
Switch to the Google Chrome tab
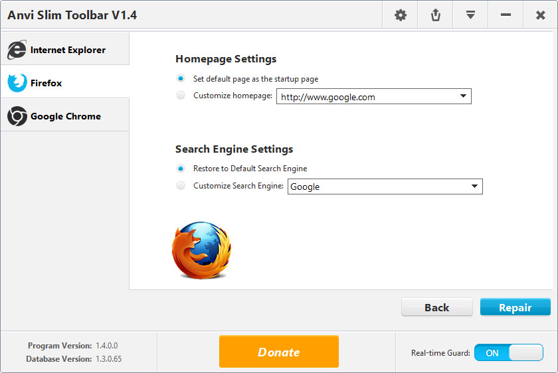point(65,115)
